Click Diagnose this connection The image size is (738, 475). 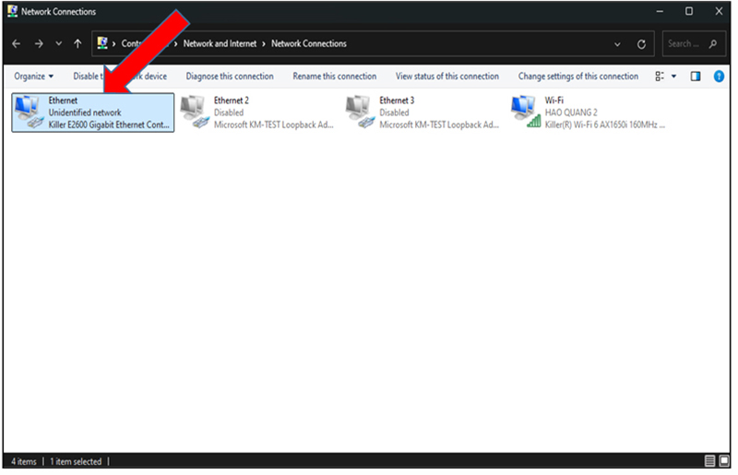[x=230, y=77]
